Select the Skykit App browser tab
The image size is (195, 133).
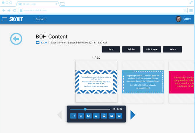tap(37, 4)
